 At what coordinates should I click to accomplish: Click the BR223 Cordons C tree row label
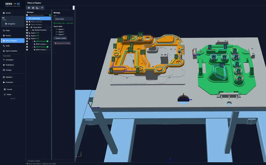click(x=41, y=44)
